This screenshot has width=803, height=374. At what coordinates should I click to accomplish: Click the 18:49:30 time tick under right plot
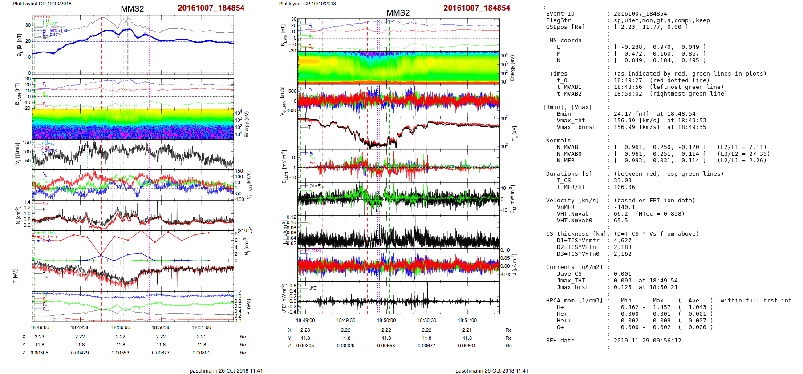coord(346,320)
